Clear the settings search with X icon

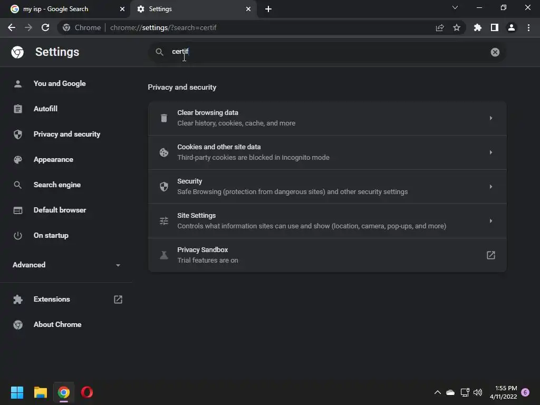coord(495,52)
